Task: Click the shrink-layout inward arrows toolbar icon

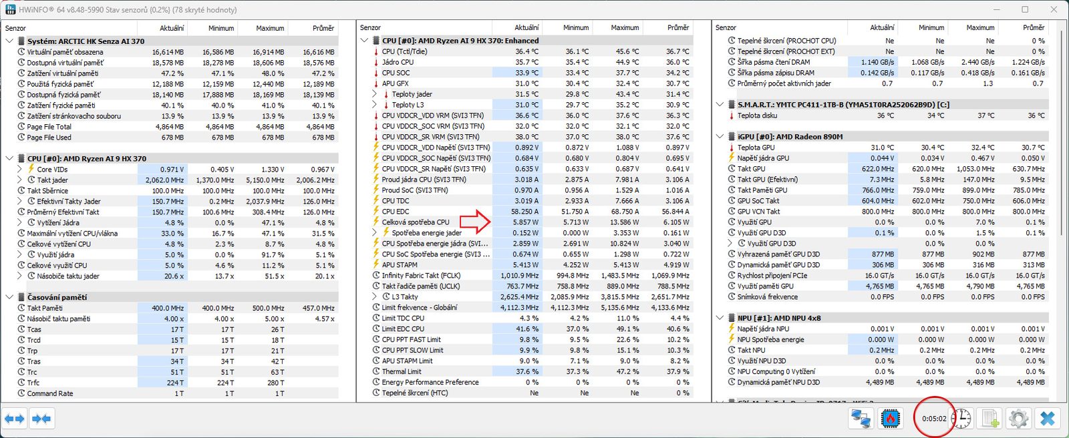Action: click(x=41, y=419)
